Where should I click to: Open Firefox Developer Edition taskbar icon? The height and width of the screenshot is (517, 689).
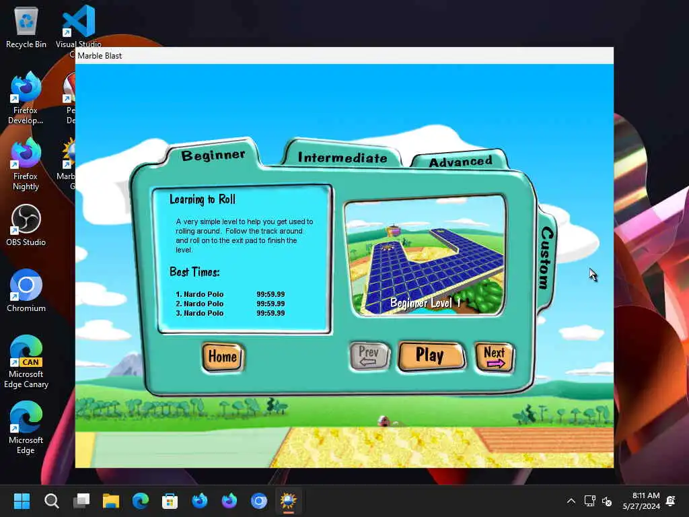[200, 501]
